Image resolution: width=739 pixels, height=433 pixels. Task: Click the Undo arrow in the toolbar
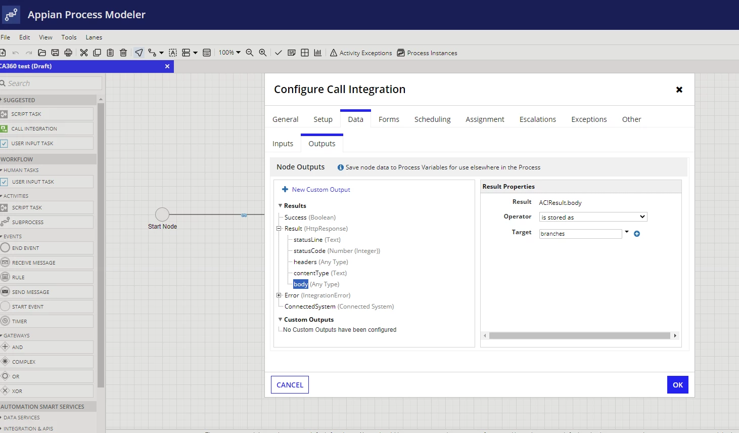[x=16, y=53]
